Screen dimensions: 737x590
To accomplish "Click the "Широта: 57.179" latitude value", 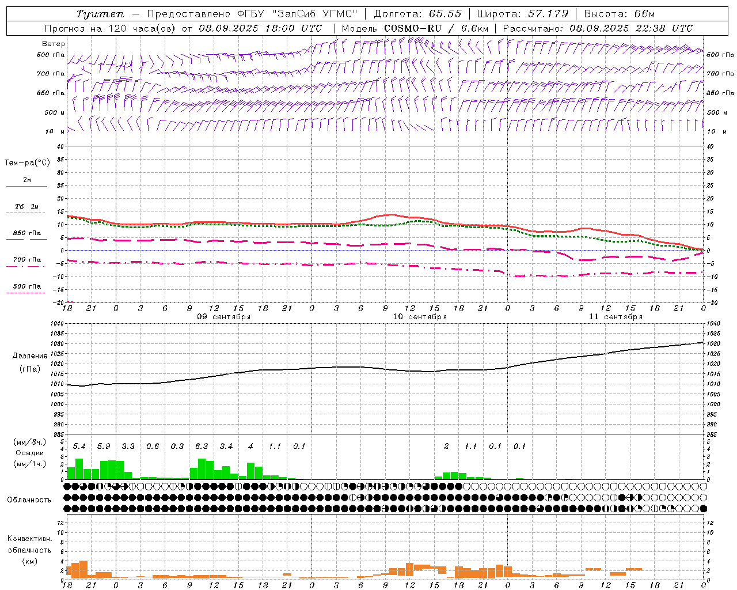I will (523, 14).
